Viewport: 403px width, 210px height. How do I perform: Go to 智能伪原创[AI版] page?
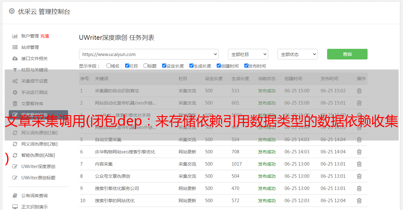pyautogui.click(x=38, y=155)
